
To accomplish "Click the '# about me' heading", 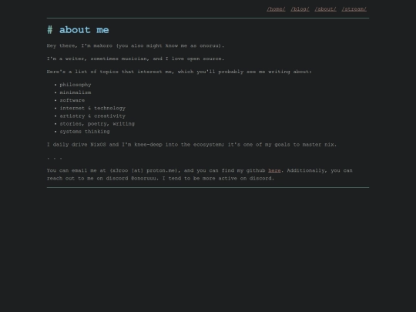I will 78,30.
